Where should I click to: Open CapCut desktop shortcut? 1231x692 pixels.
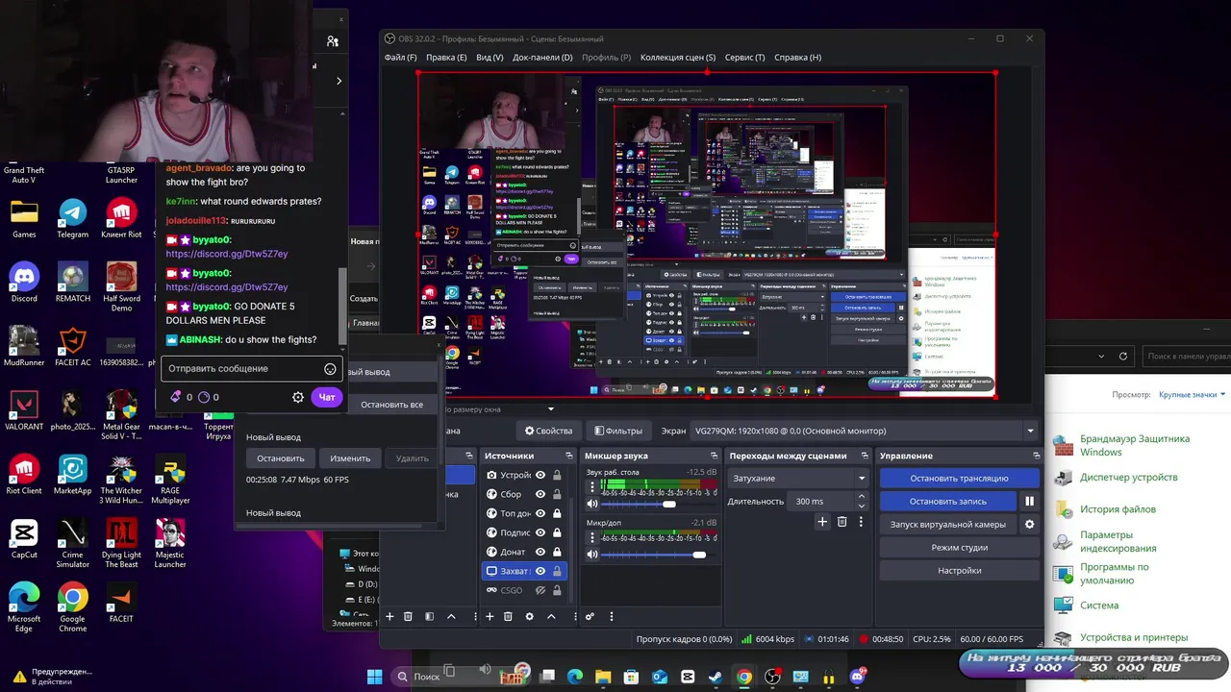point(24,538)
